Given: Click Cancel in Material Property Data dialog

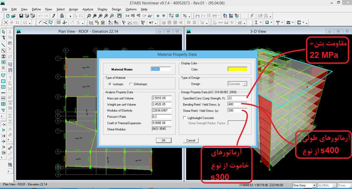Looking at the screenshot, I should point(191,140).
